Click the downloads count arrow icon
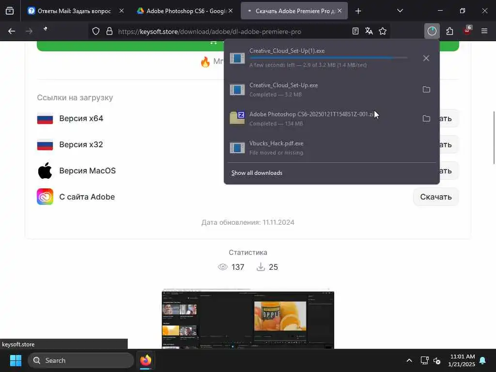Viewport: 496px width, 372px height. 261,267
